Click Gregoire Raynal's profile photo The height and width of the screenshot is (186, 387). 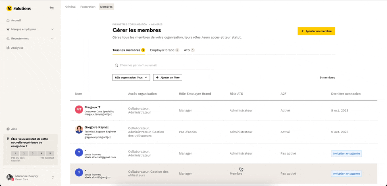(79, 130)
